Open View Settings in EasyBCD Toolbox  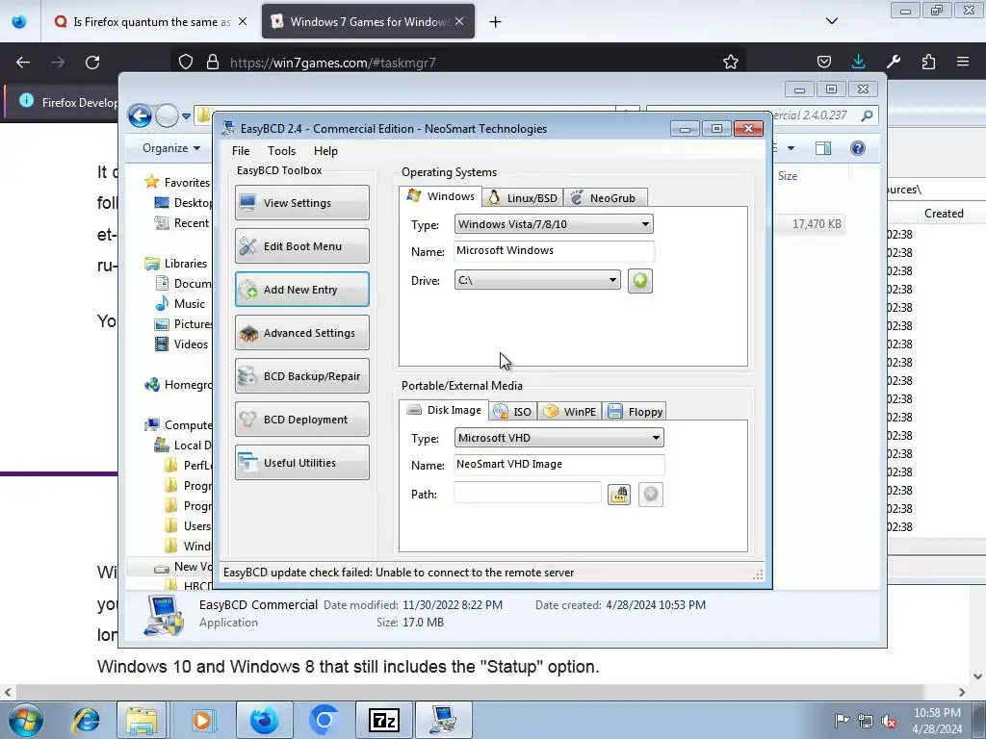coord(301,202)
